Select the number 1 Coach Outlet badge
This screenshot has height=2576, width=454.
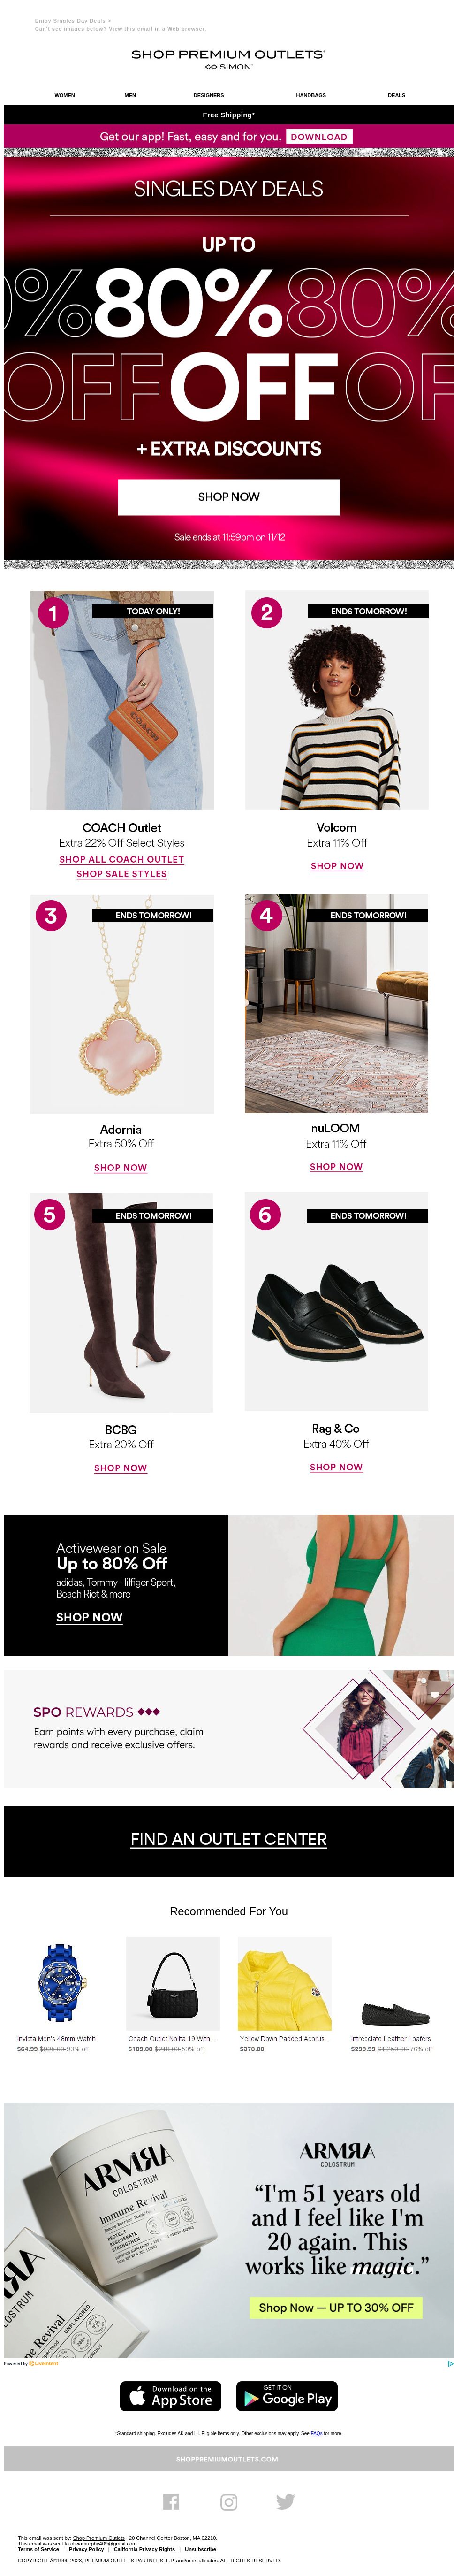[x=53, y=612]
